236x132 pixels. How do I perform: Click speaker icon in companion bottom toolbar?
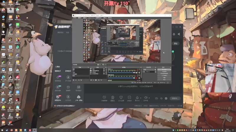(x=145, y=98)
